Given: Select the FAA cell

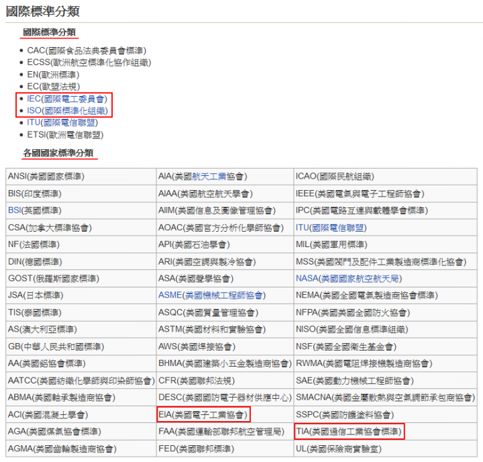Looking at the screenshot, I should click(225, 432).
